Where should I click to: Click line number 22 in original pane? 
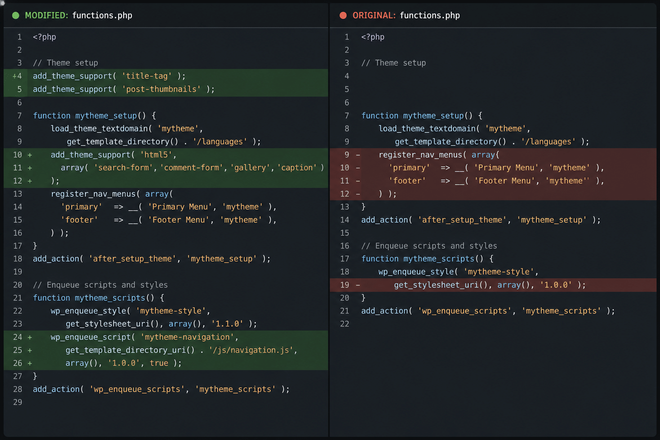point(345,324)
